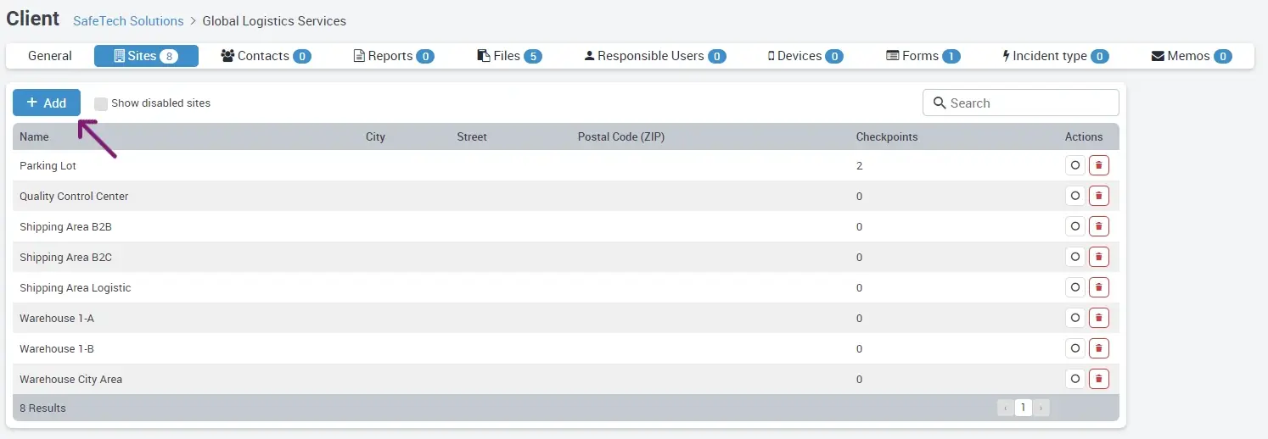Delete the Warehouse 1-A site row
Image resolution: width=1268 pixels, height=439 pixels.
[x=1098, y=318]
